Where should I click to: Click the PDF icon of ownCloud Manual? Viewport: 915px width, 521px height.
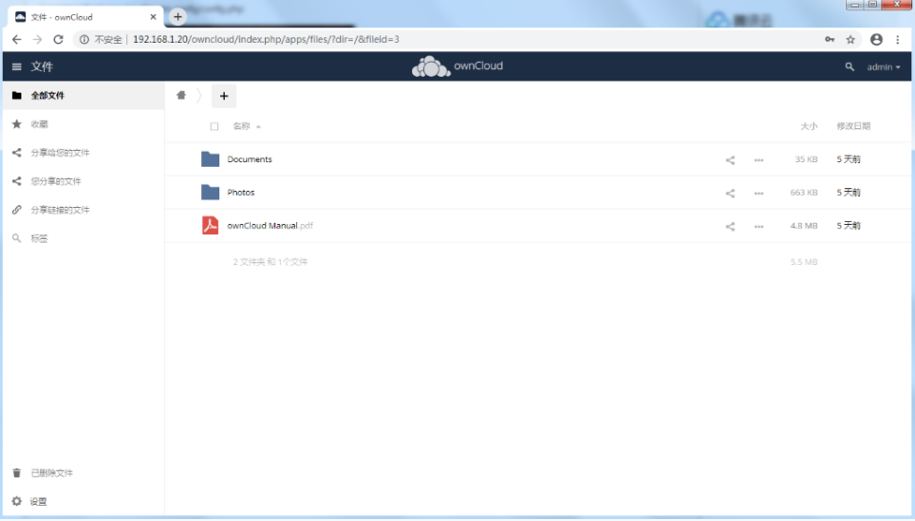(211, 226)
